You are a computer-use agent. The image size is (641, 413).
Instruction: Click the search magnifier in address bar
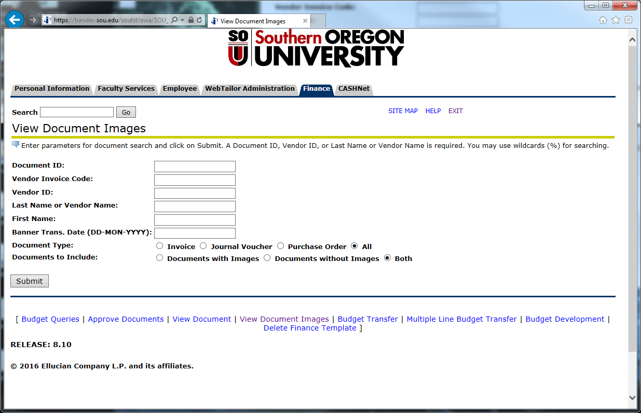[x=174, y=20]
